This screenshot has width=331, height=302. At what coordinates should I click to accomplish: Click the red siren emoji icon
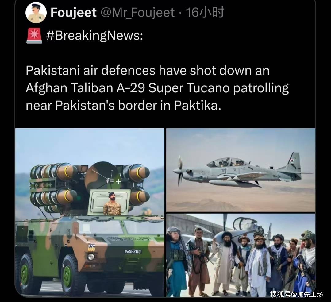pyautogui.click(x=34, y=36)
